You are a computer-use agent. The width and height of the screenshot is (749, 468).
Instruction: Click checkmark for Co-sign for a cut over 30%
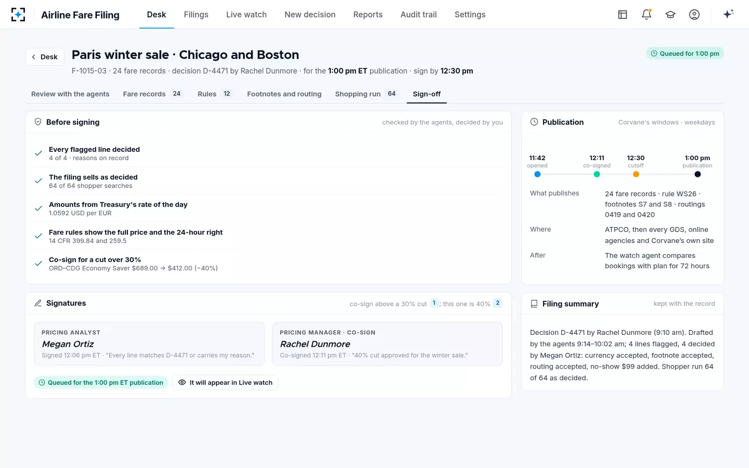(38, 264)
